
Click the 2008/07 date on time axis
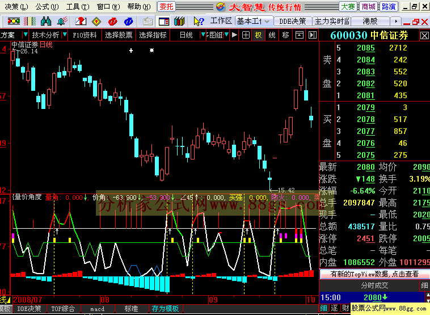pyautogui.click(x=27, y=300)
